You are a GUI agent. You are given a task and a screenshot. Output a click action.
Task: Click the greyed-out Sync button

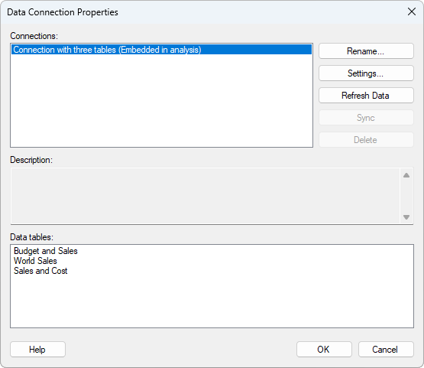(x=366, y=118)
